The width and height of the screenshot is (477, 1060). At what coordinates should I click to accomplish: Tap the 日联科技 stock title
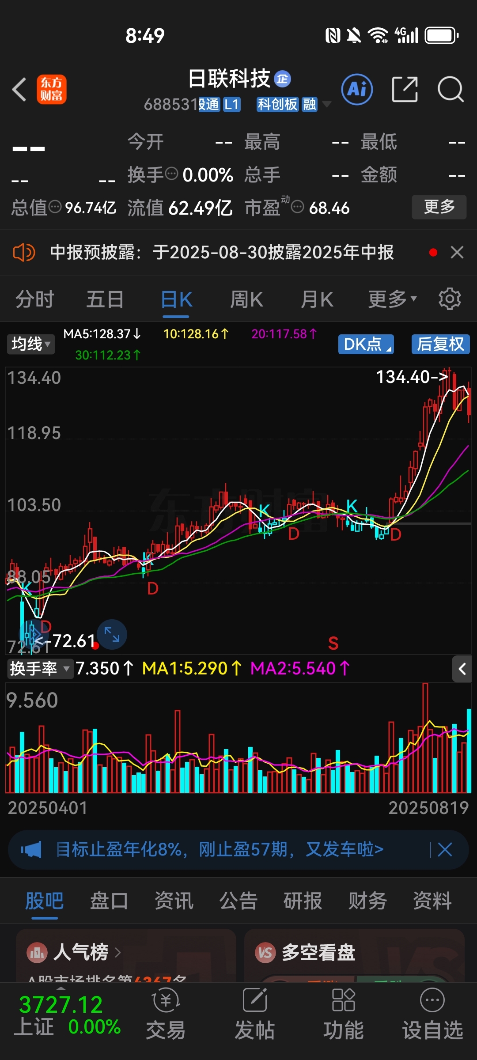pos(229,79)
